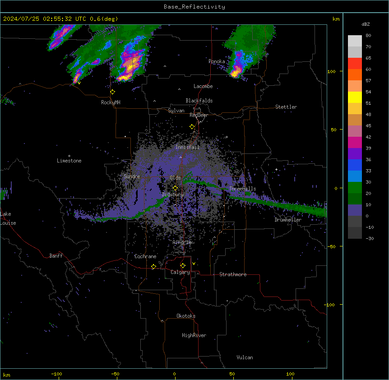Viewport: 389px width, 380px height.
Task: Click the Lake Louise label at left edge
Action: [x=8, y=218]
